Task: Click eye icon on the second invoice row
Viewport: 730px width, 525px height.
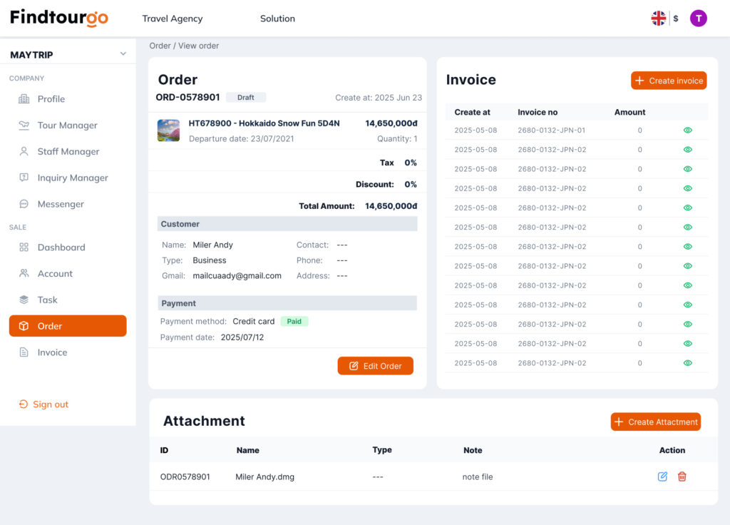Action: point(687,150)
